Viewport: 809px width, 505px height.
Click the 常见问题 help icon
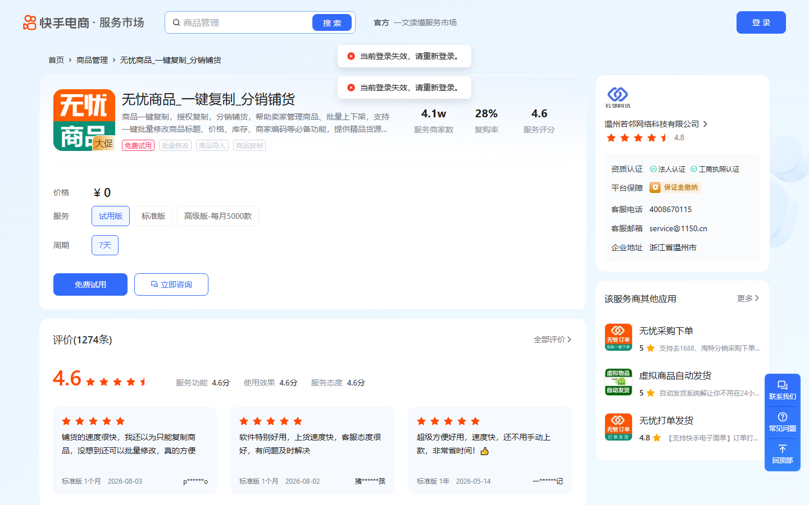[783, 417]
